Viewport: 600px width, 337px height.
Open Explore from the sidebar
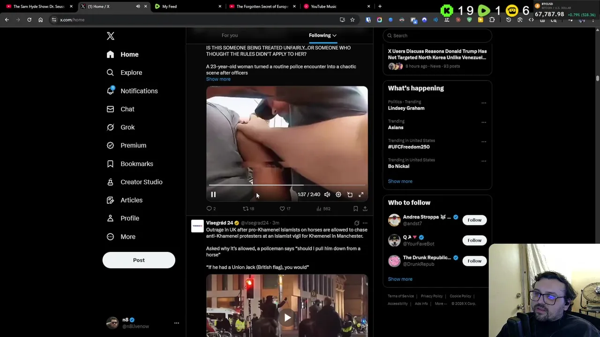point(124,73)
